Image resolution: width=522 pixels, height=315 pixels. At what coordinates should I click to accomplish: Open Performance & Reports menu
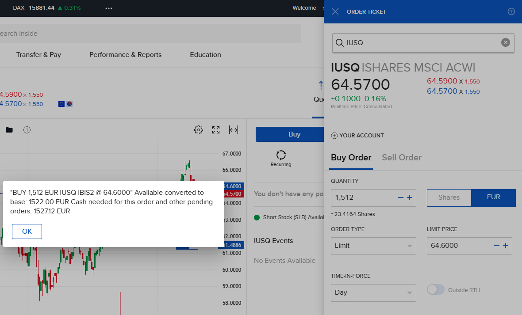[x=125, y=54]
